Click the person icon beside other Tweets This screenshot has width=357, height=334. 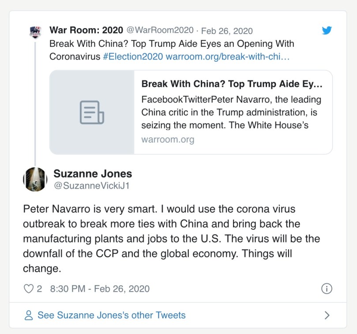click(29, 315)
